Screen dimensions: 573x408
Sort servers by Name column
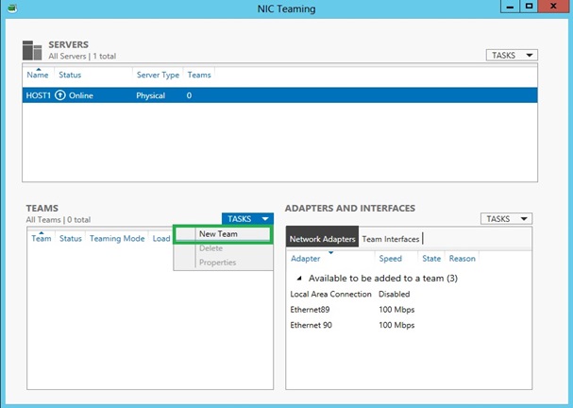click(x=38, y=75)
